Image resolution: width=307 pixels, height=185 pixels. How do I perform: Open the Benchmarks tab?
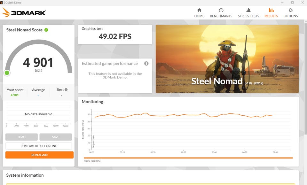coord(221,13)
